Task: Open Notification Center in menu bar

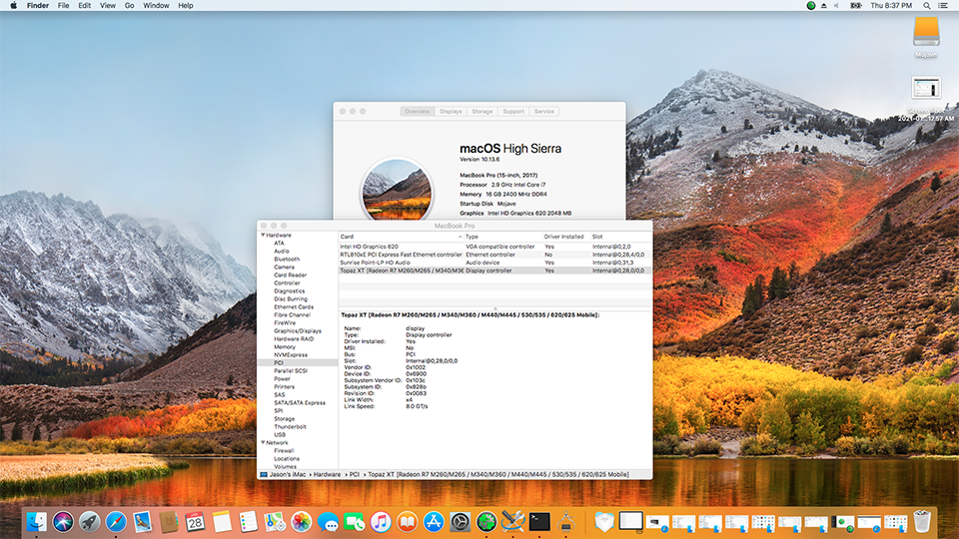Action: [x=942, y=6]
